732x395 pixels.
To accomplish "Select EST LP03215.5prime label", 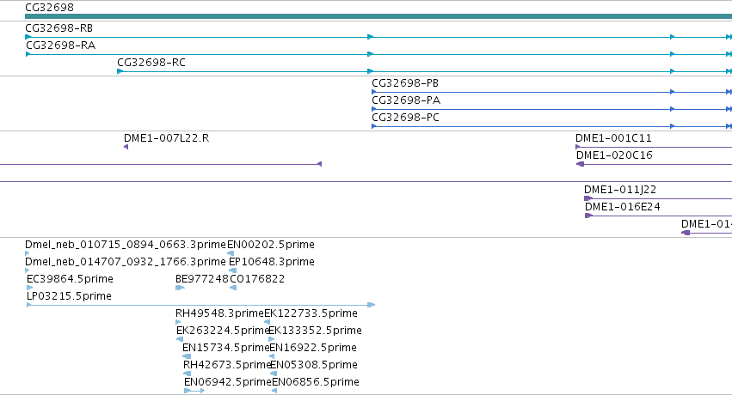I will (x=69, y=297).
